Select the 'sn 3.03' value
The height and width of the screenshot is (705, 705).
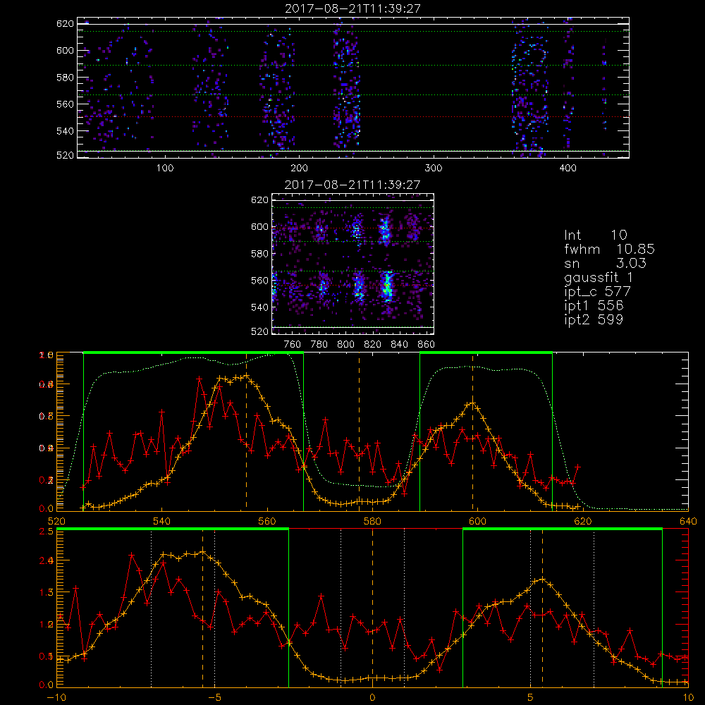(x=605, y=263)
